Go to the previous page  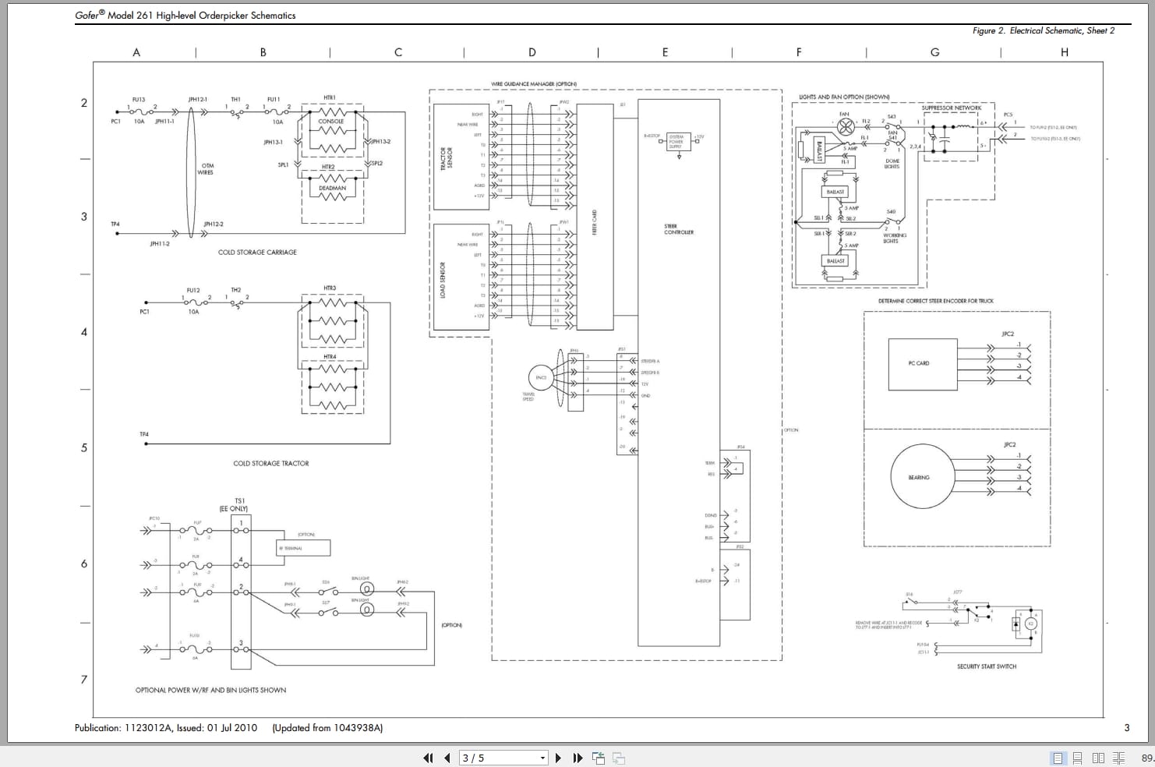pos(447,758)
